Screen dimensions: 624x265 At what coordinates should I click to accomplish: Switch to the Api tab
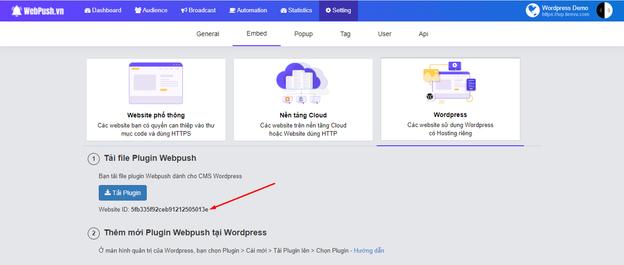pyautogui.click(x=423, y=34)
